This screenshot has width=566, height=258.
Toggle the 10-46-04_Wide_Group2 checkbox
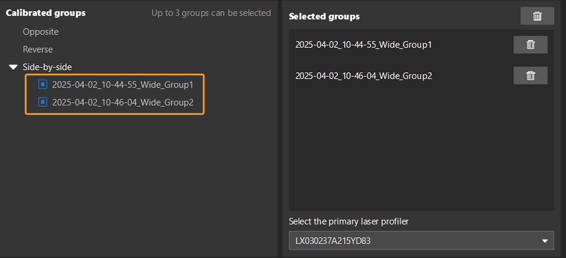point(43,102)
